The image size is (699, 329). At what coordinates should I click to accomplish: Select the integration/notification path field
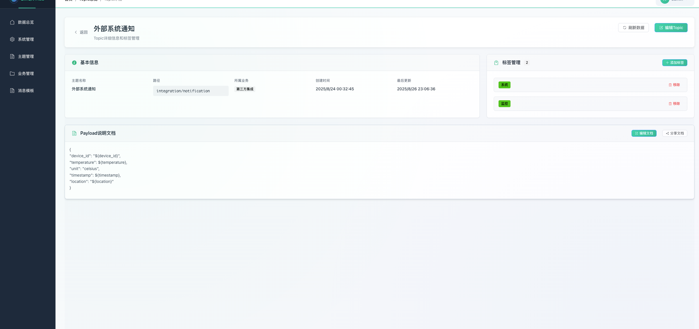[x=190, y=91]
